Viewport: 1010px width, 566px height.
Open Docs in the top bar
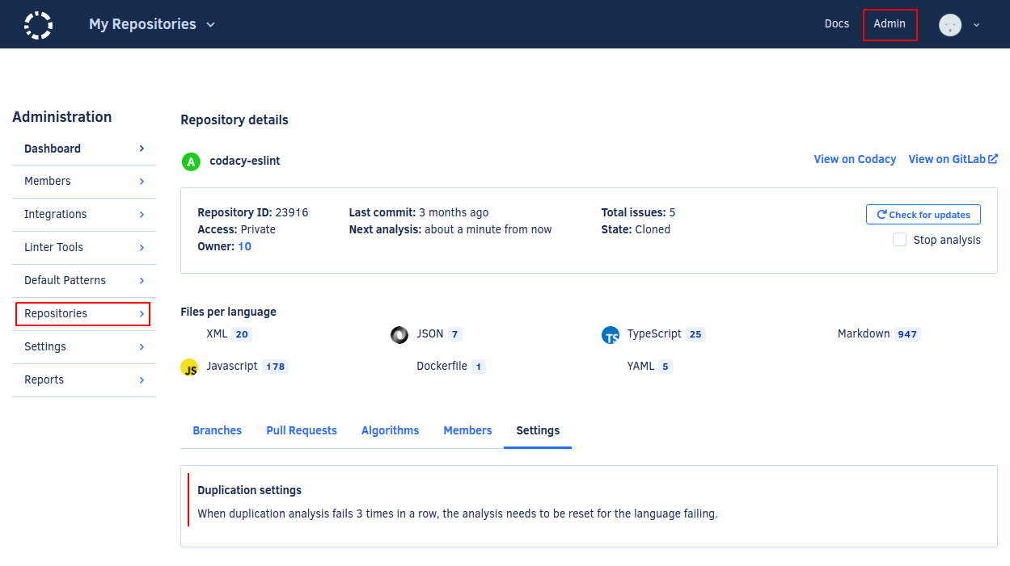[837, 23]
